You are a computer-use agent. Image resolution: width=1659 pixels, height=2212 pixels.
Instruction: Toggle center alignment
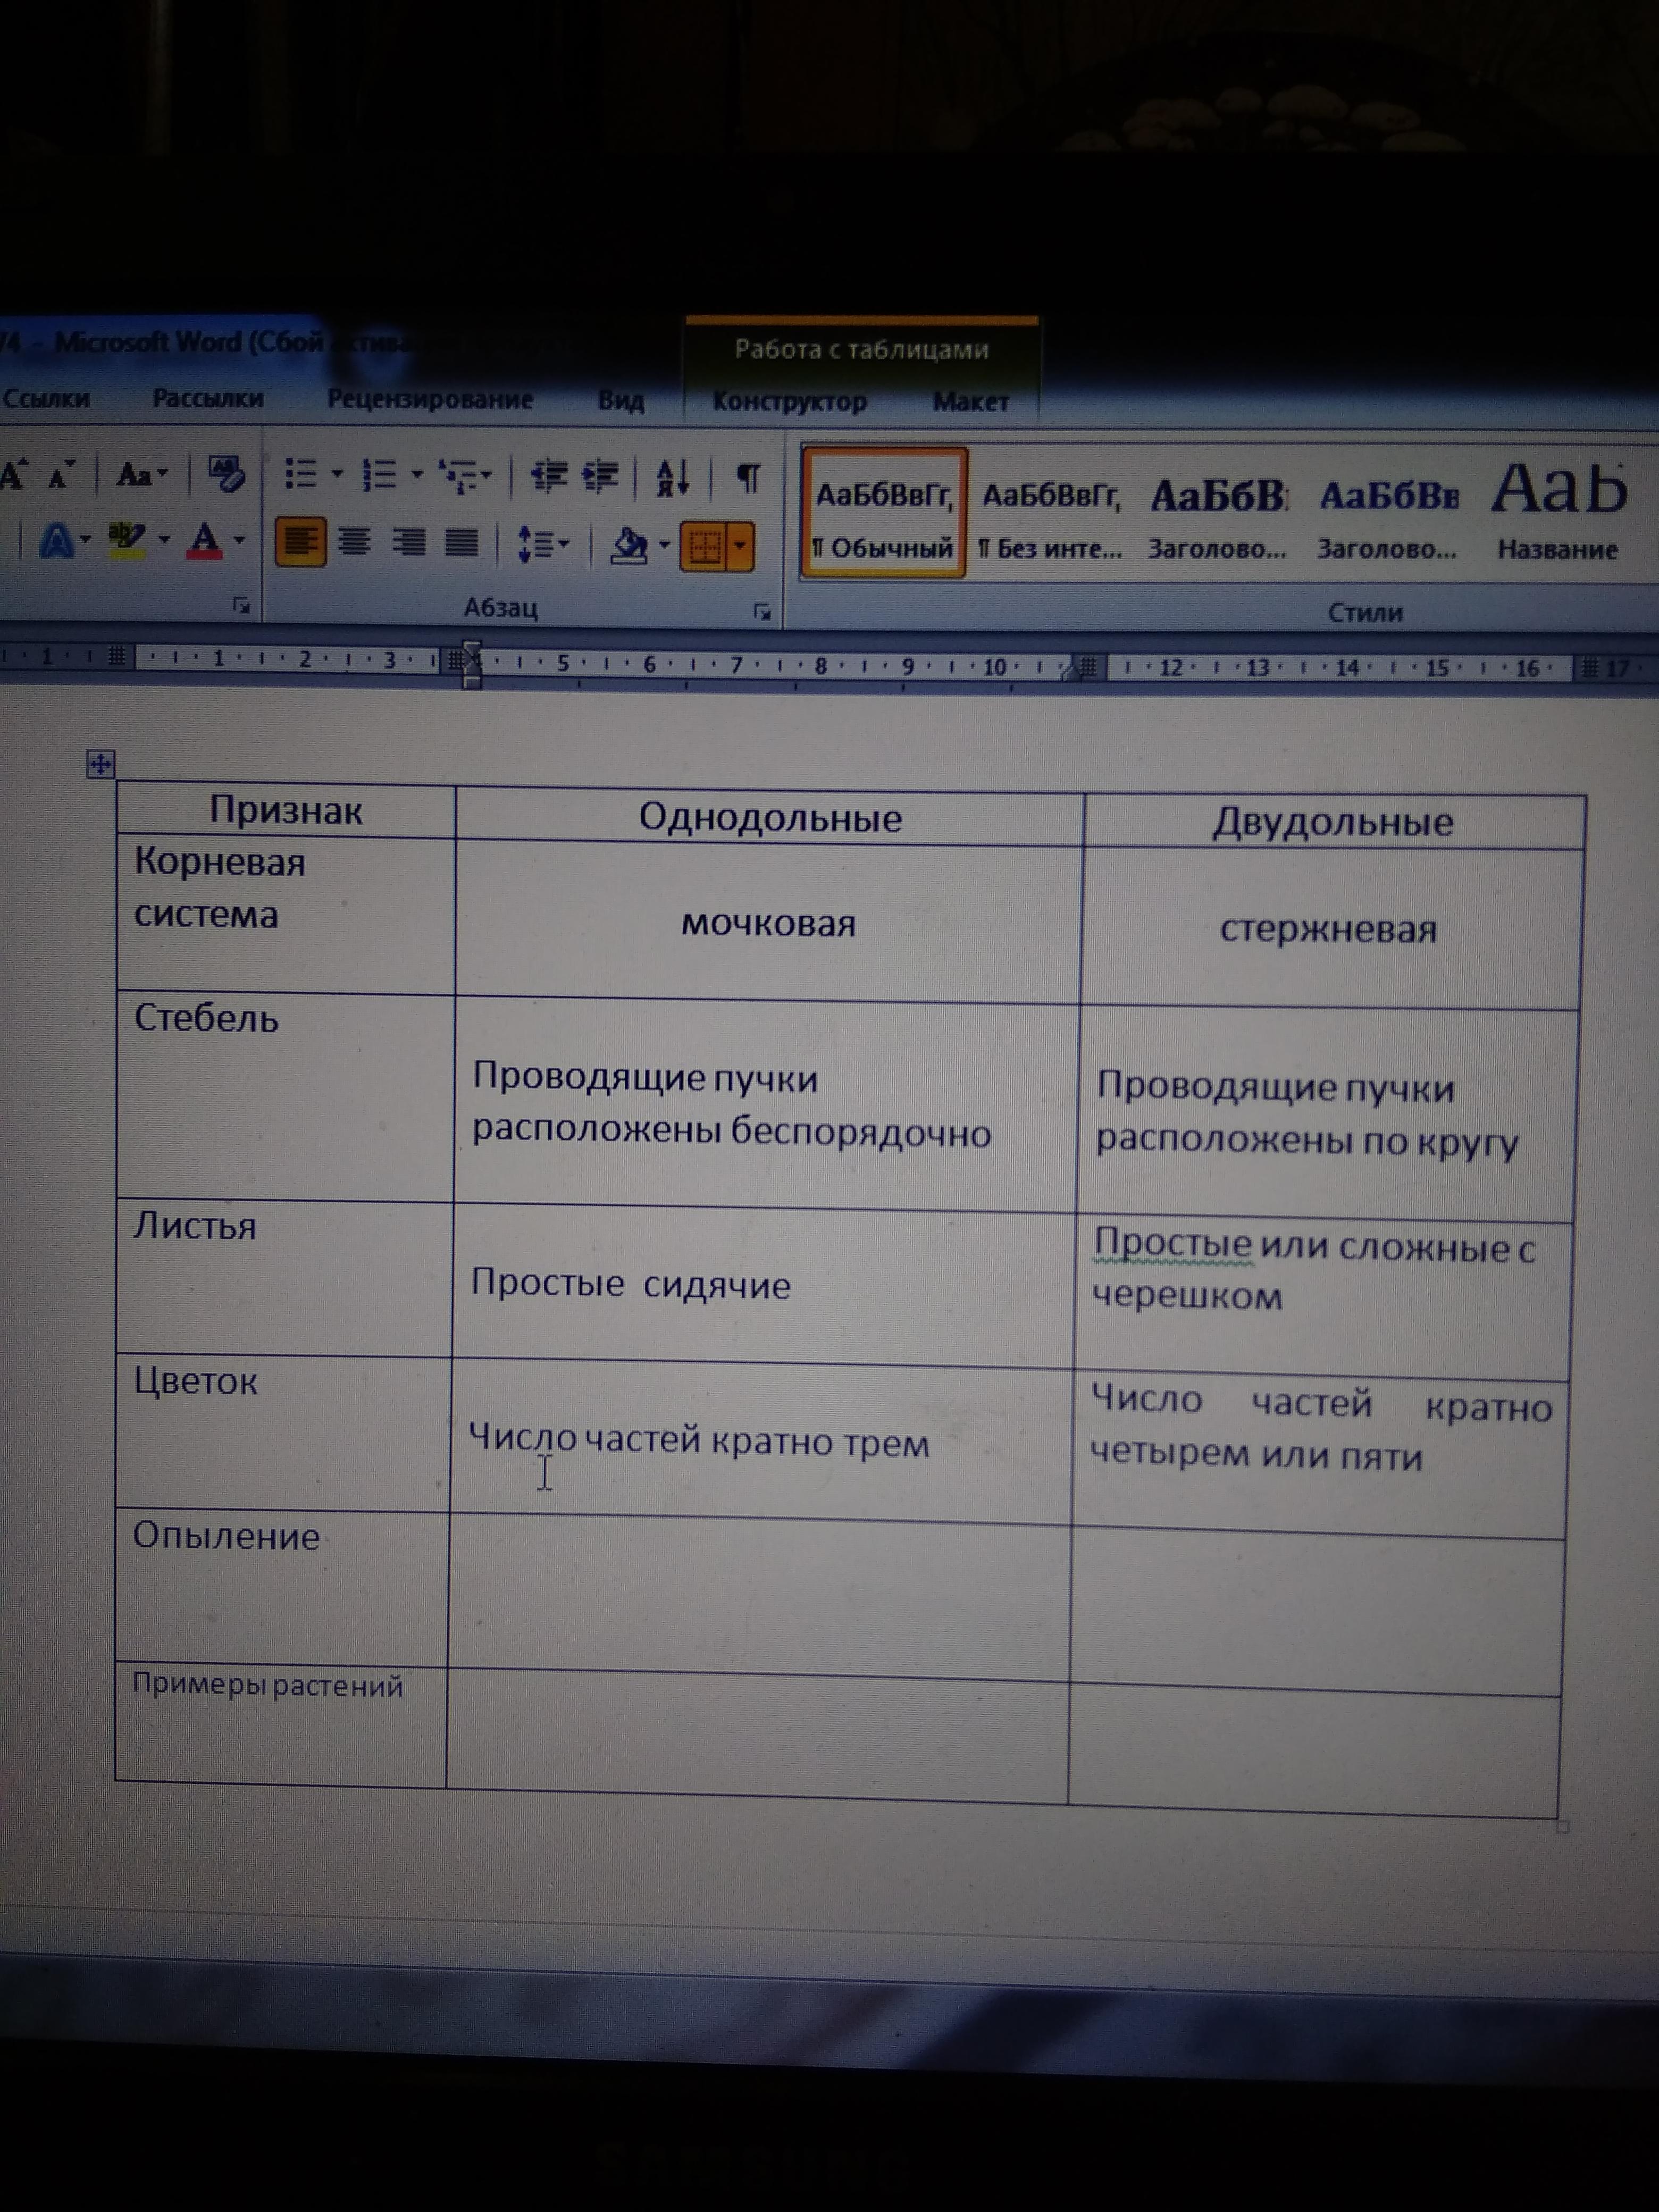[x=354, y=542]
